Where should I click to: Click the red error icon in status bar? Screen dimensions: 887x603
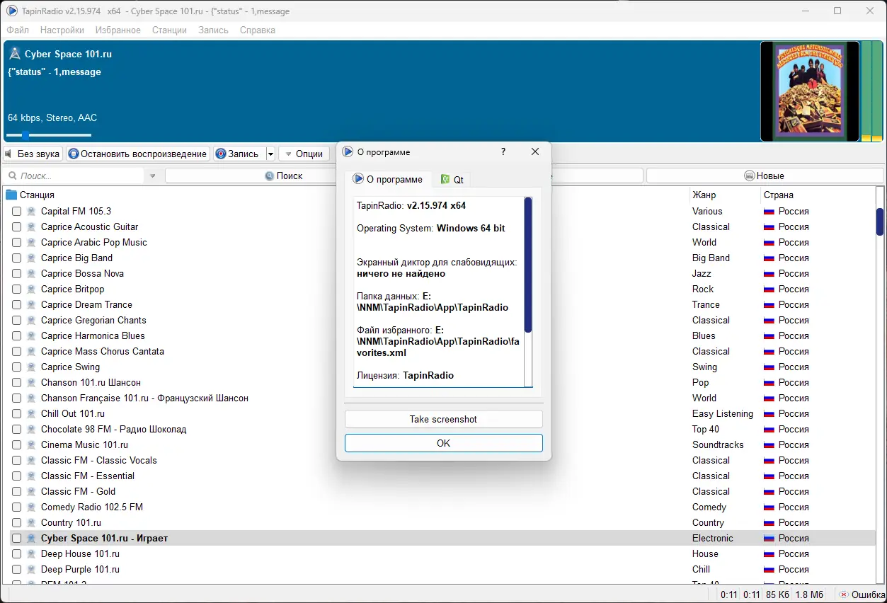pyautogui.click(x=843, y=595)
